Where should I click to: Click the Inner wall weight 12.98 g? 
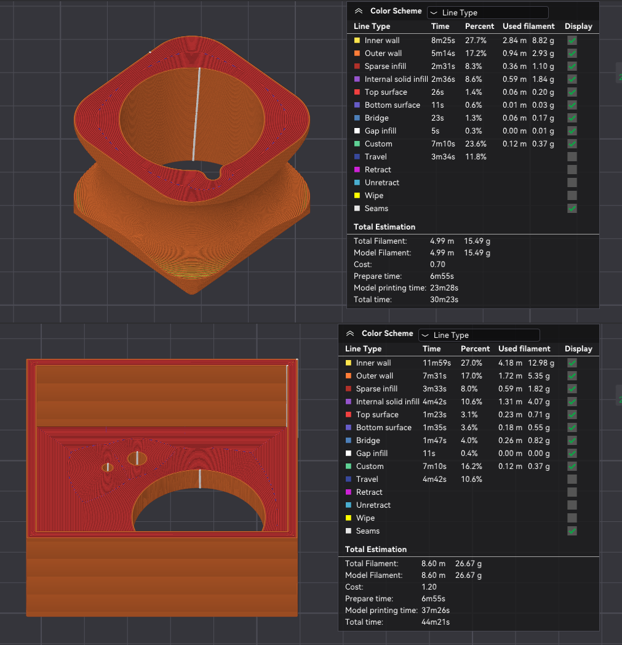541,363
